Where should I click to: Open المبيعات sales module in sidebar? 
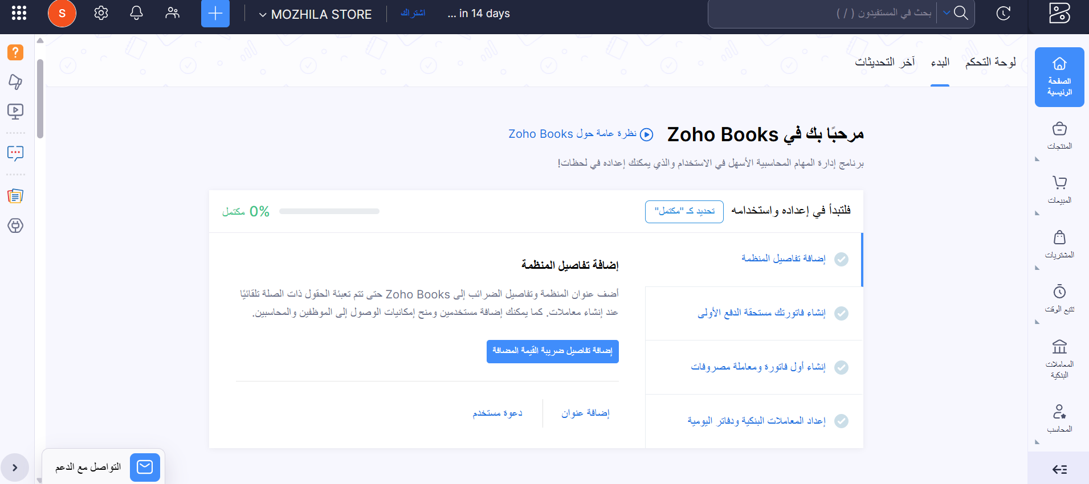1059,190
